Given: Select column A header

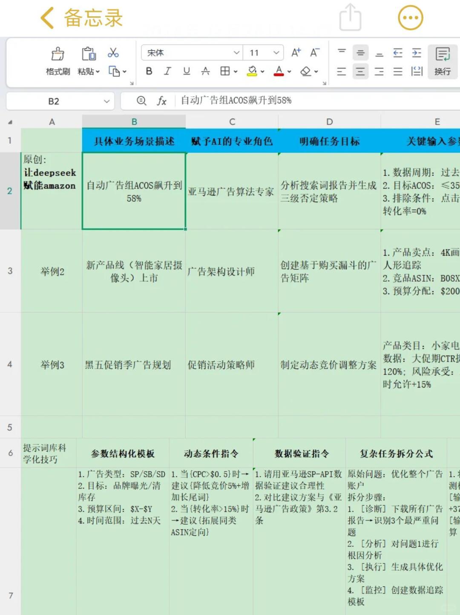Looking at the screenshot, I should [52, 122].
